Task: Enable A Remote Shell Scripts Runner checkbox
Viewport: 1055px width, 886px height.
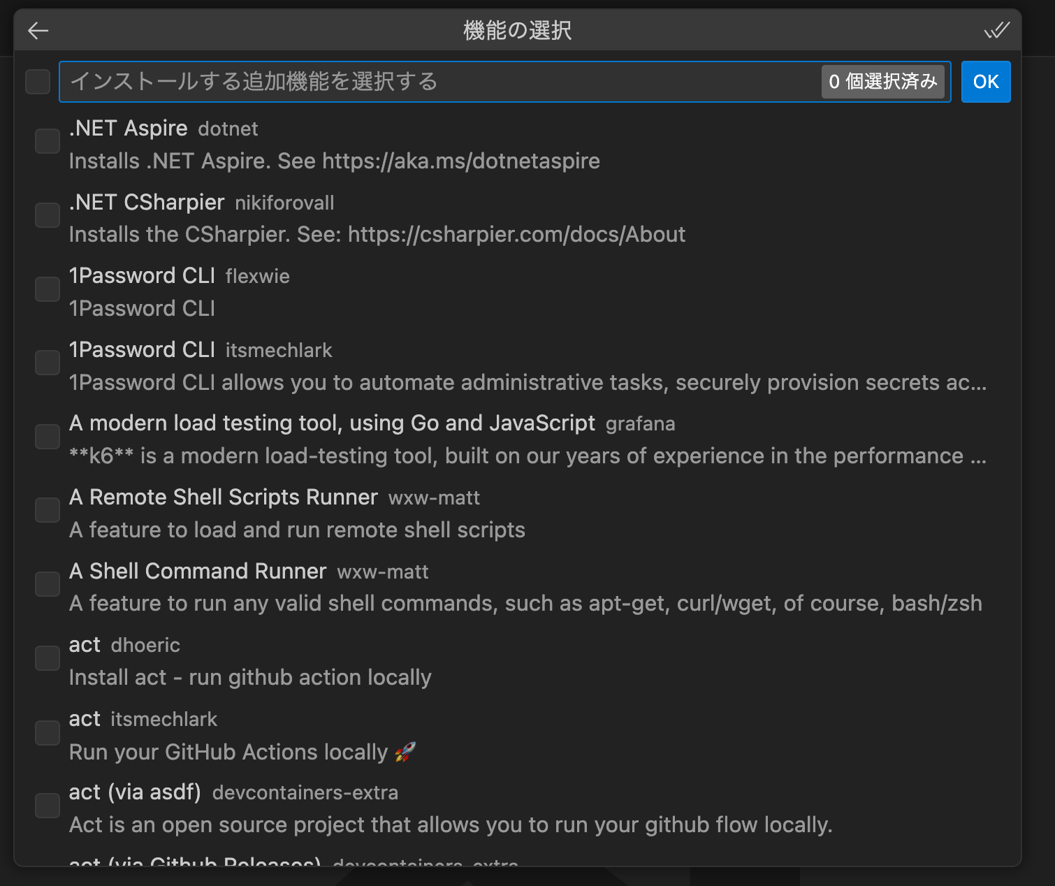Action: (48, 510)
